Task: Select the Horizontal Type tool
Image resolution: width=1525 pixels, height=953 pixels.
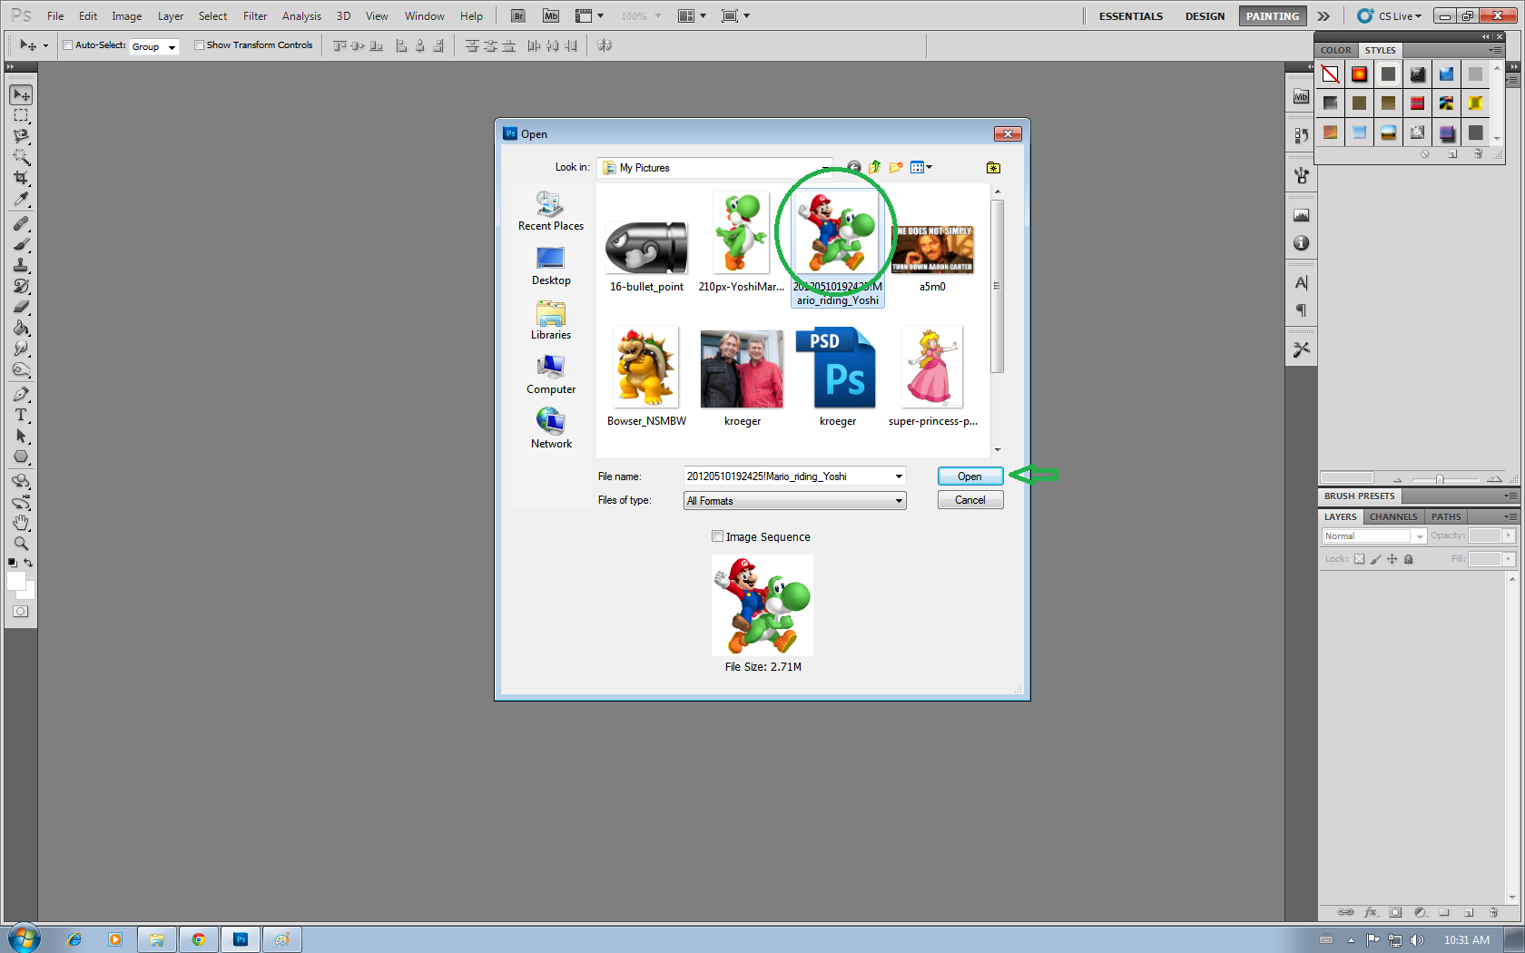Action: click(x=21, y=415)
